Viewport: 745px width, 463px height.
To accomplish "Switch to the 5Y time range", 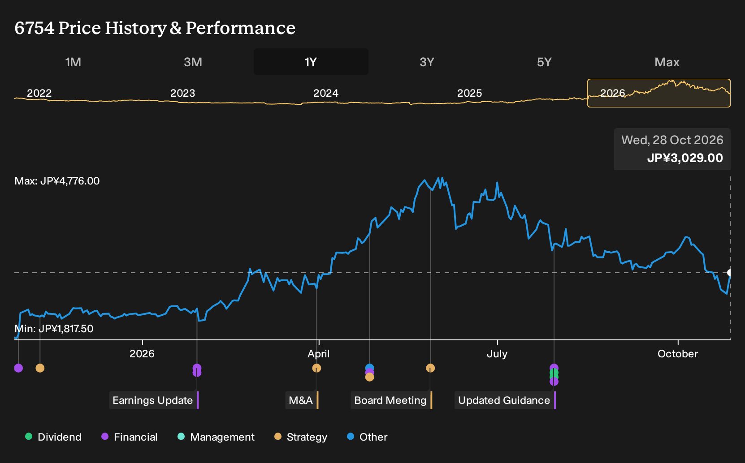I will [x=544, y=62].
